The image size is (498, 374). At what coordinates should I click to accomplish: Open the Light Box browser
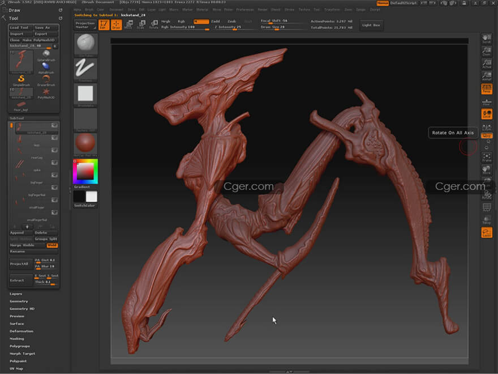tap(371, 25)
